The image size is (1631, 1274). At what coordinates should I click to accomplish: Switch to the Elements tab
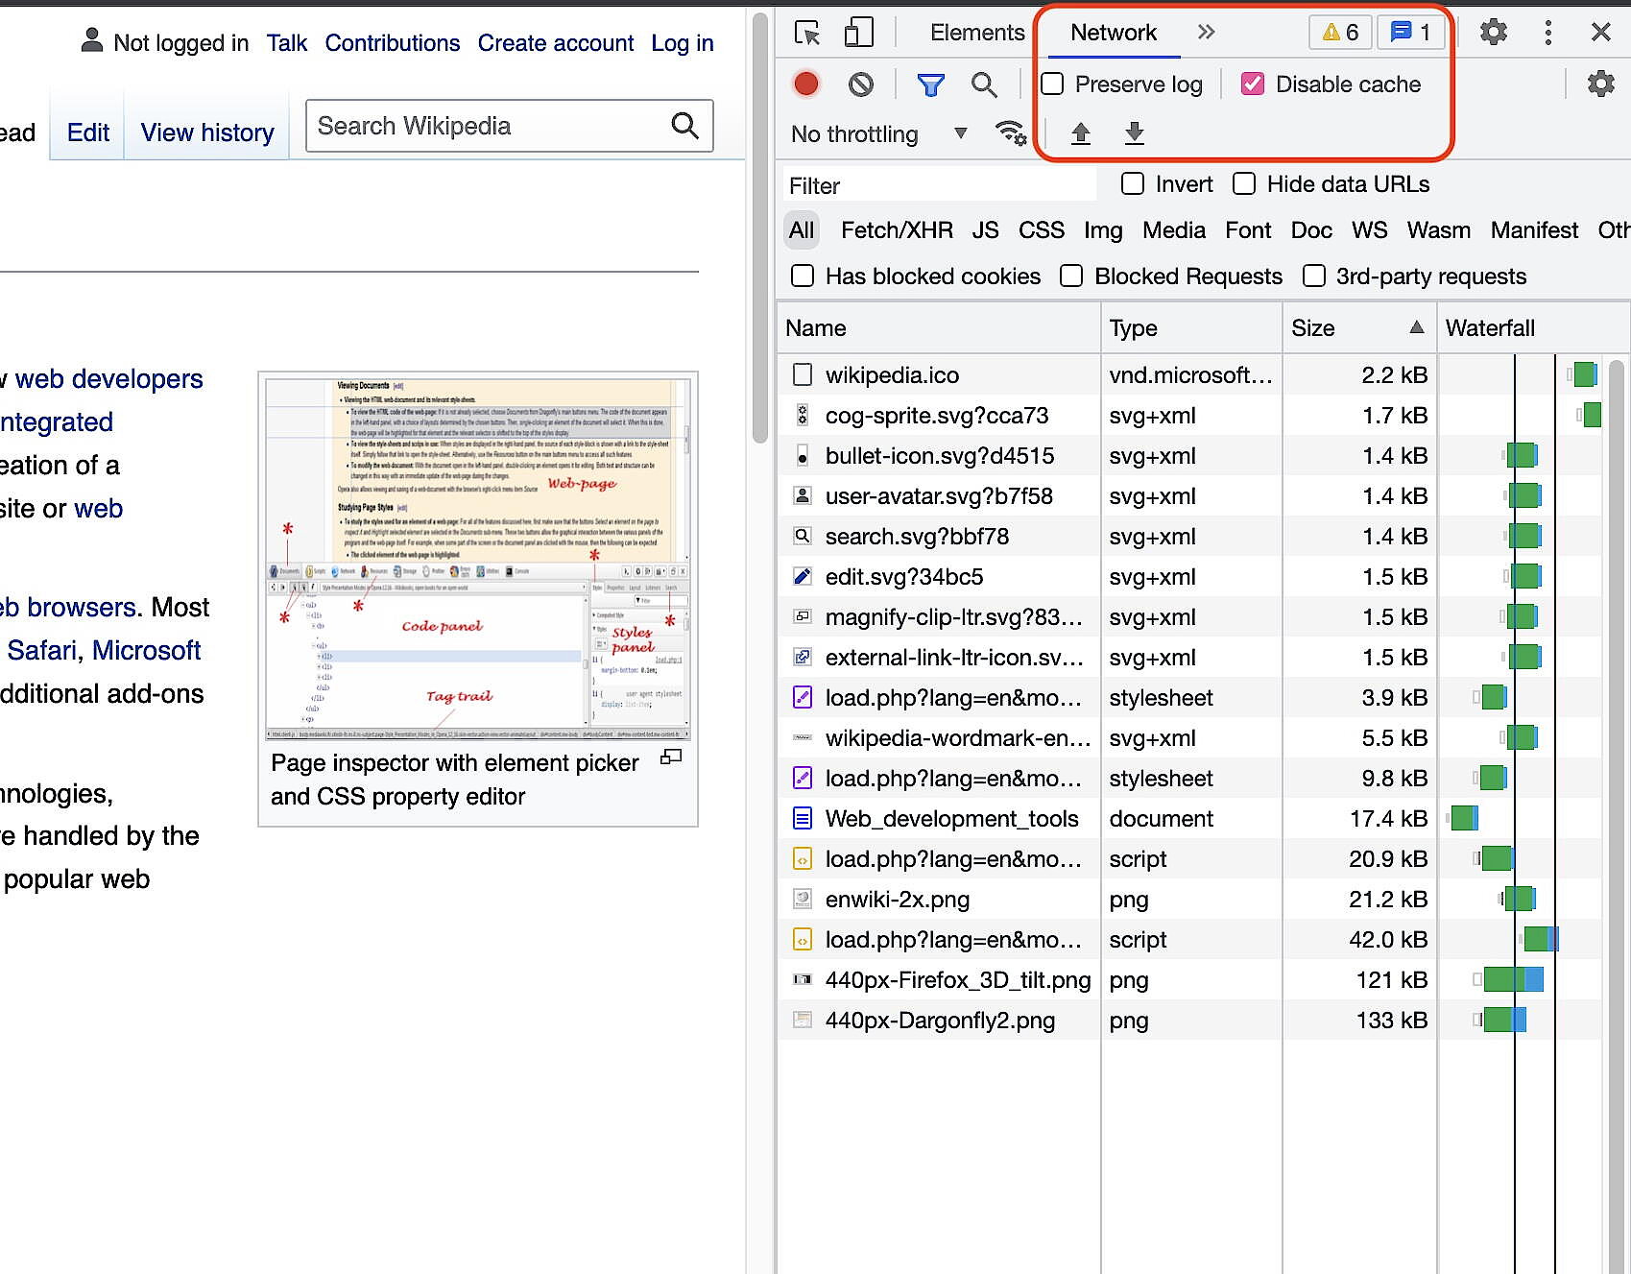point(976,32)
